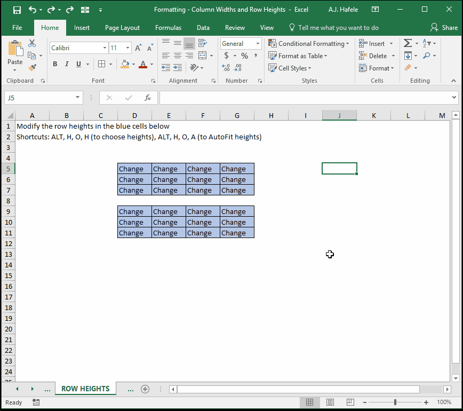
Task: Apply Percent Style
Action: point(244,56)
